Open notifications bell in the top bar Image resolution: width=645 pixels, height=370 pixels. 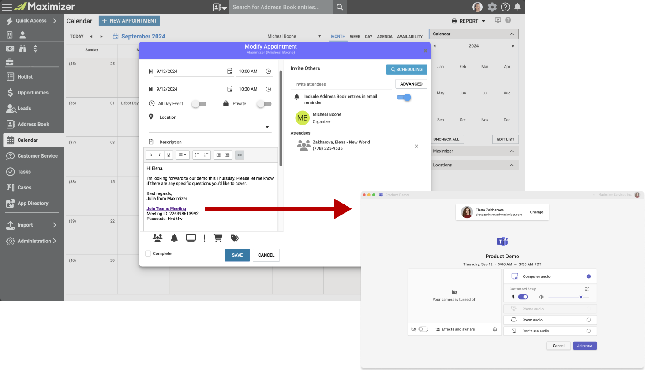[x=517, y=7]
